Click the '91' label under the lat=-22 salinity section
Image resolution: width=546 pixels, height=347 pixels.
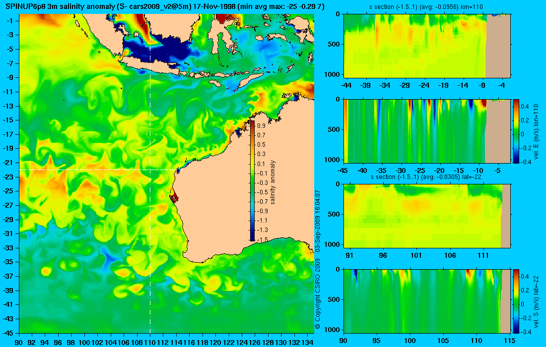click(349, 256)
